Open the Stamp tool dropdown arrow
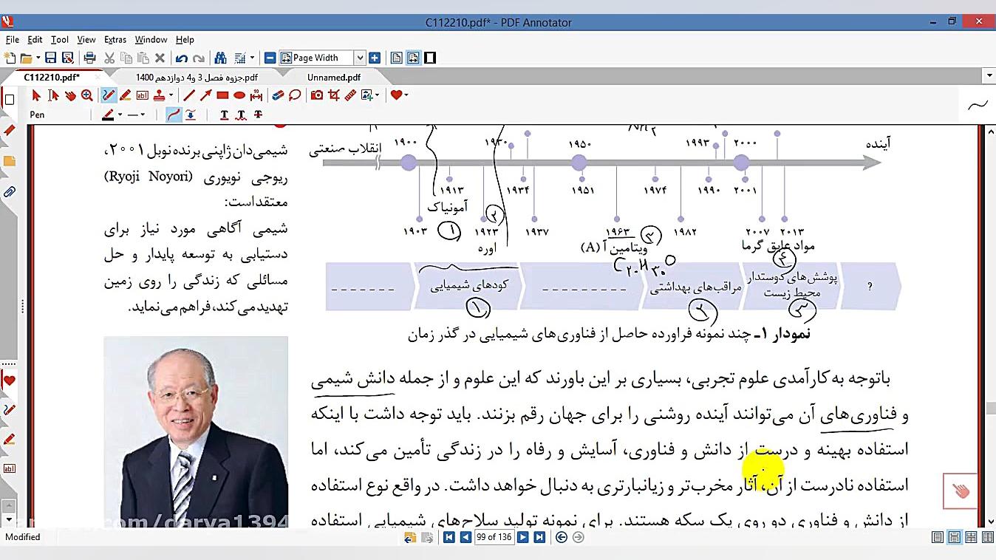The width and height of the screenshot is (996, 560). [171, 95]
